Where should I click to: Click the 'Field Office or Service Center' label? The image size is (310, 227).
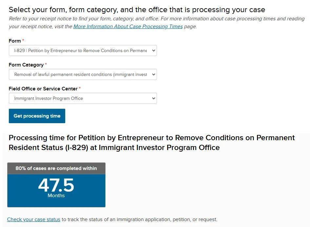coord(43,89)
